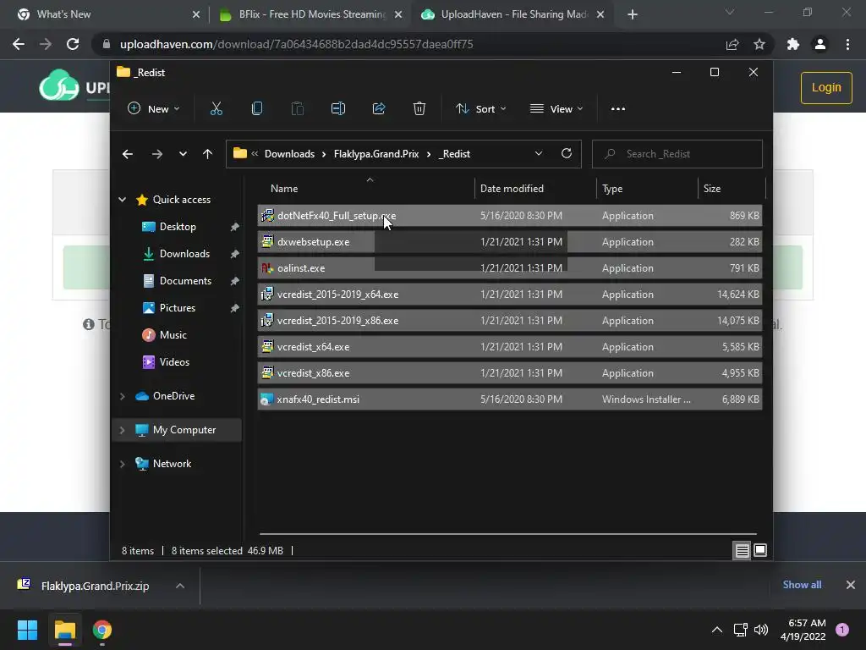Select xnafx40_redist.msi file

[x=510, y=399]
